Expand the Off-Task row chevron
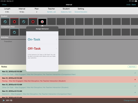138x103 pixels. click(56, 49)
